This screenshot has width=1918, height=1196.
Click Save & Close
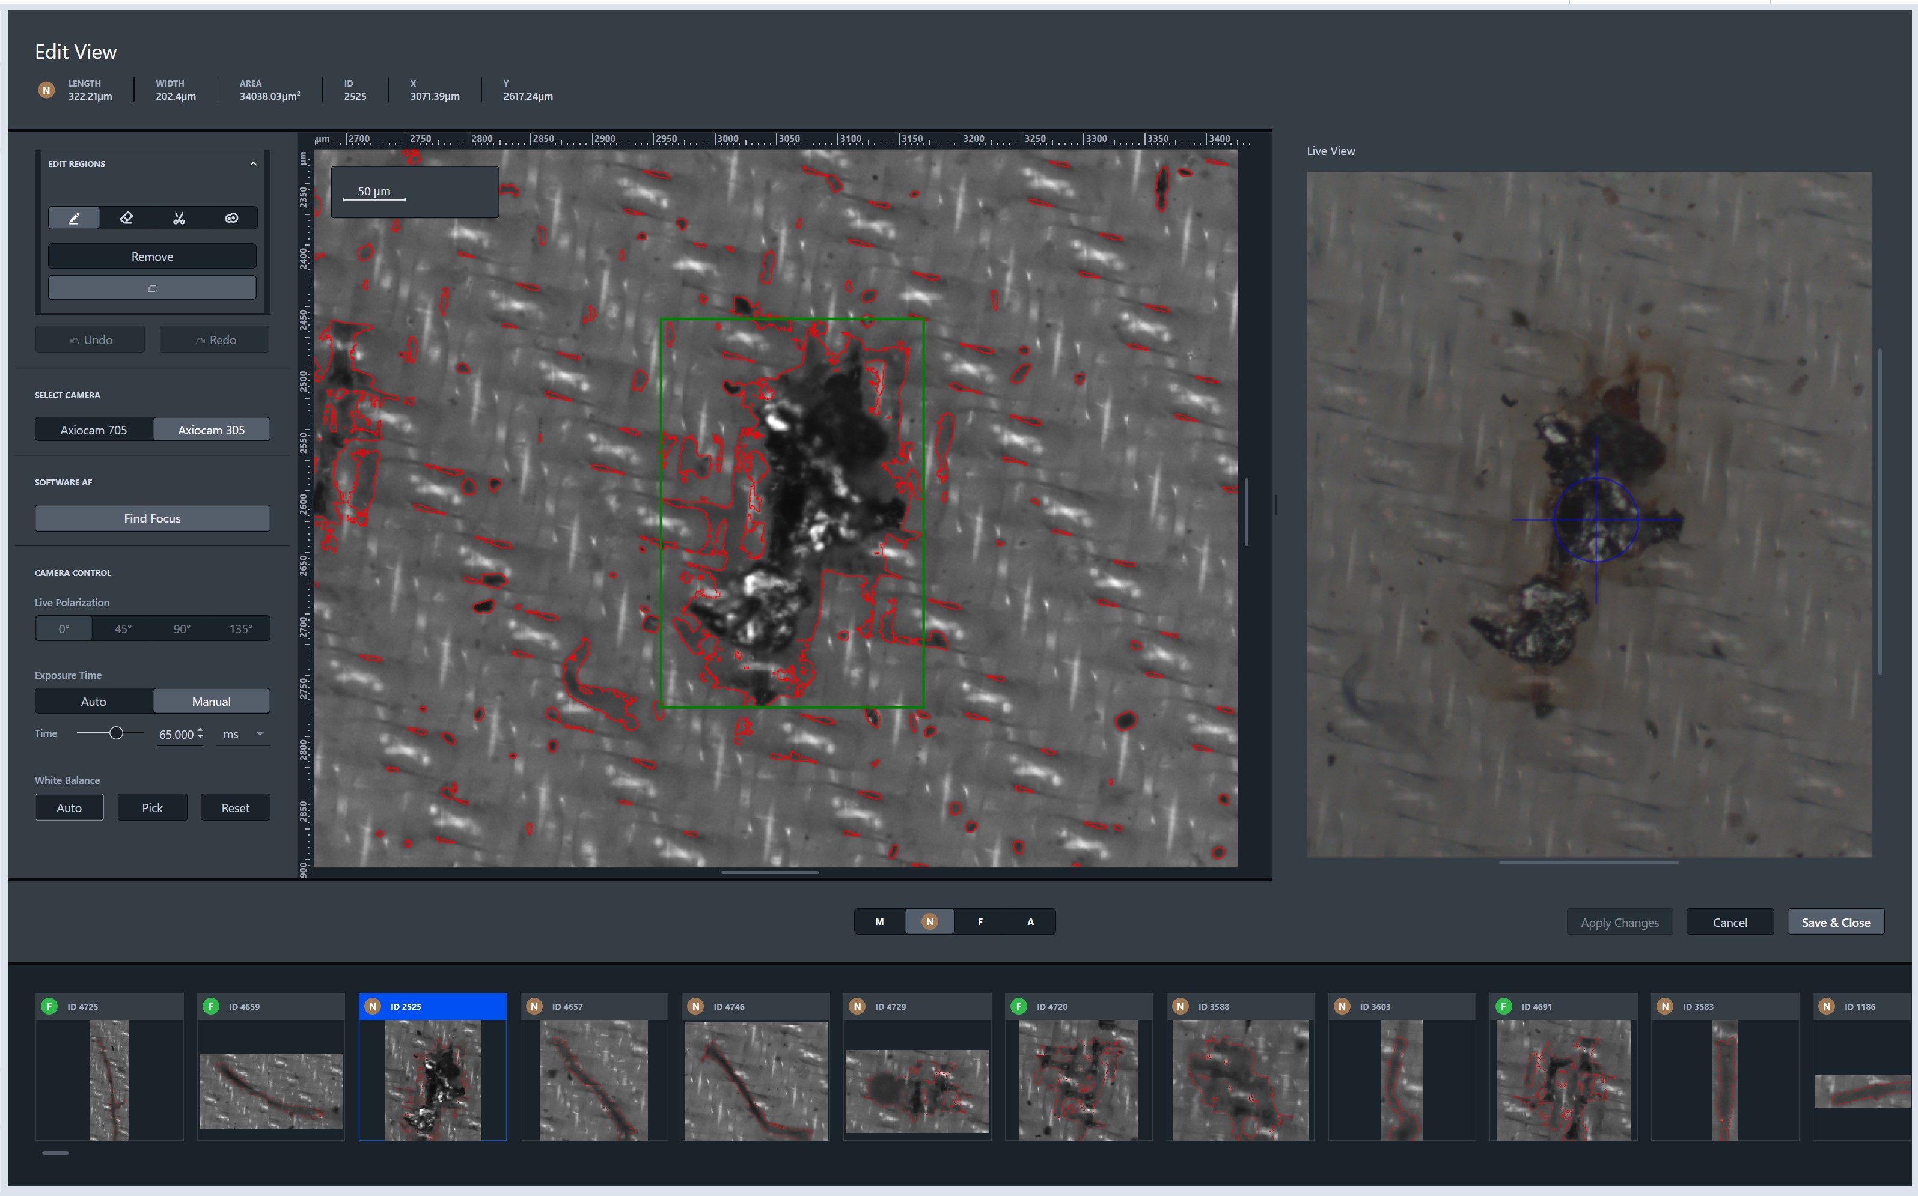1835,922
